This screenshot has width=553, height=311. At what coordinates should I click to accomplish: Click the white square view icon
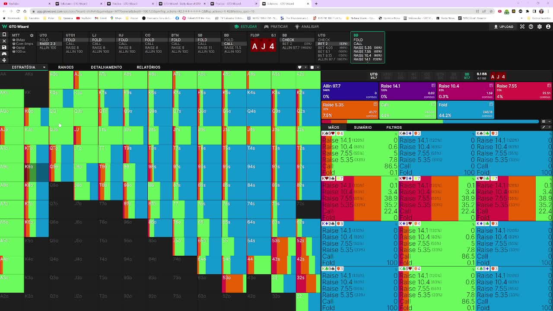(x=312, y=67)
